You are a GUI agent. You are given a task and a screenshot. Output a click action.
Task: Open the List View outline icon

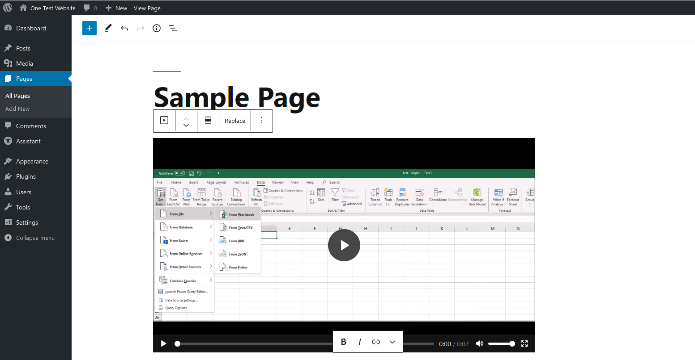click(173, 28)
